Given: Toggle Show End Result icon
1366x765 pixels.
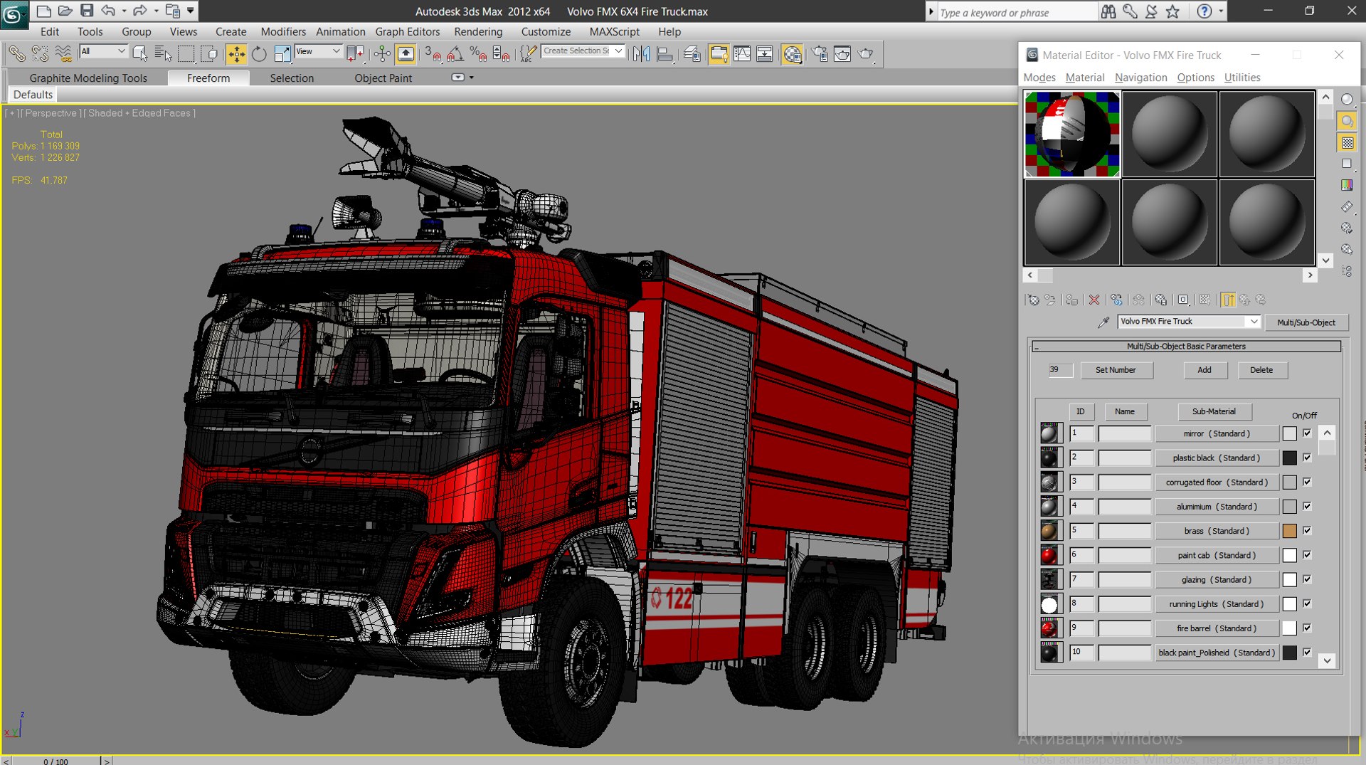Looking at the screenshot, I should click(x=1228, y=300).
